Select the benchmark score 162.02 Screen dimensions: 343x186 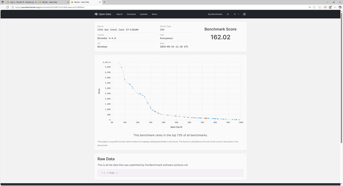tap(220, 37)
